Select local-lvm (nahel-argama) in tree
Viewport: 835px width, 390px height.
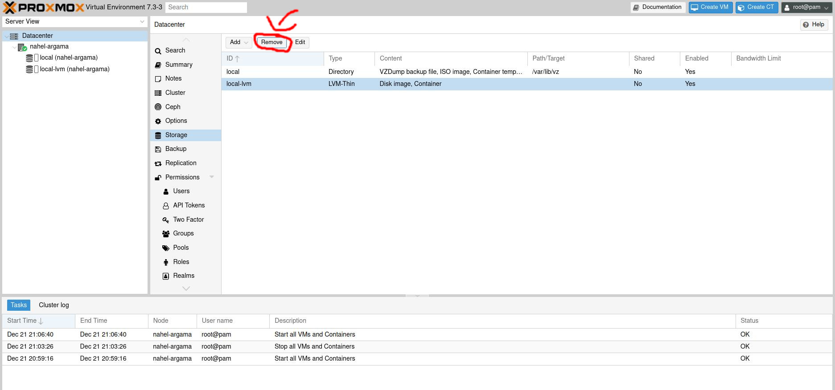[x=74, y=69]
